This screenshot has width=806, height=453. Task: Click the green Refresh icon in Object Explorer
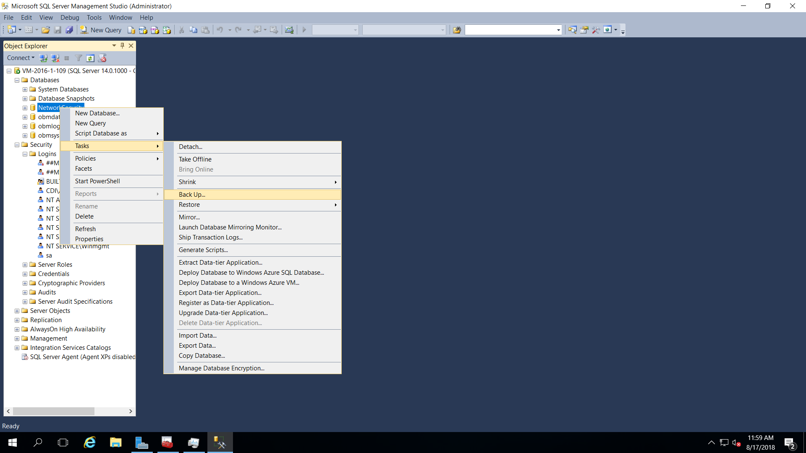[90, 58]
